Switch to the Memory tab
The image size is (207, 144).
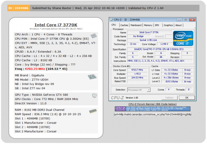pos(148,25)
